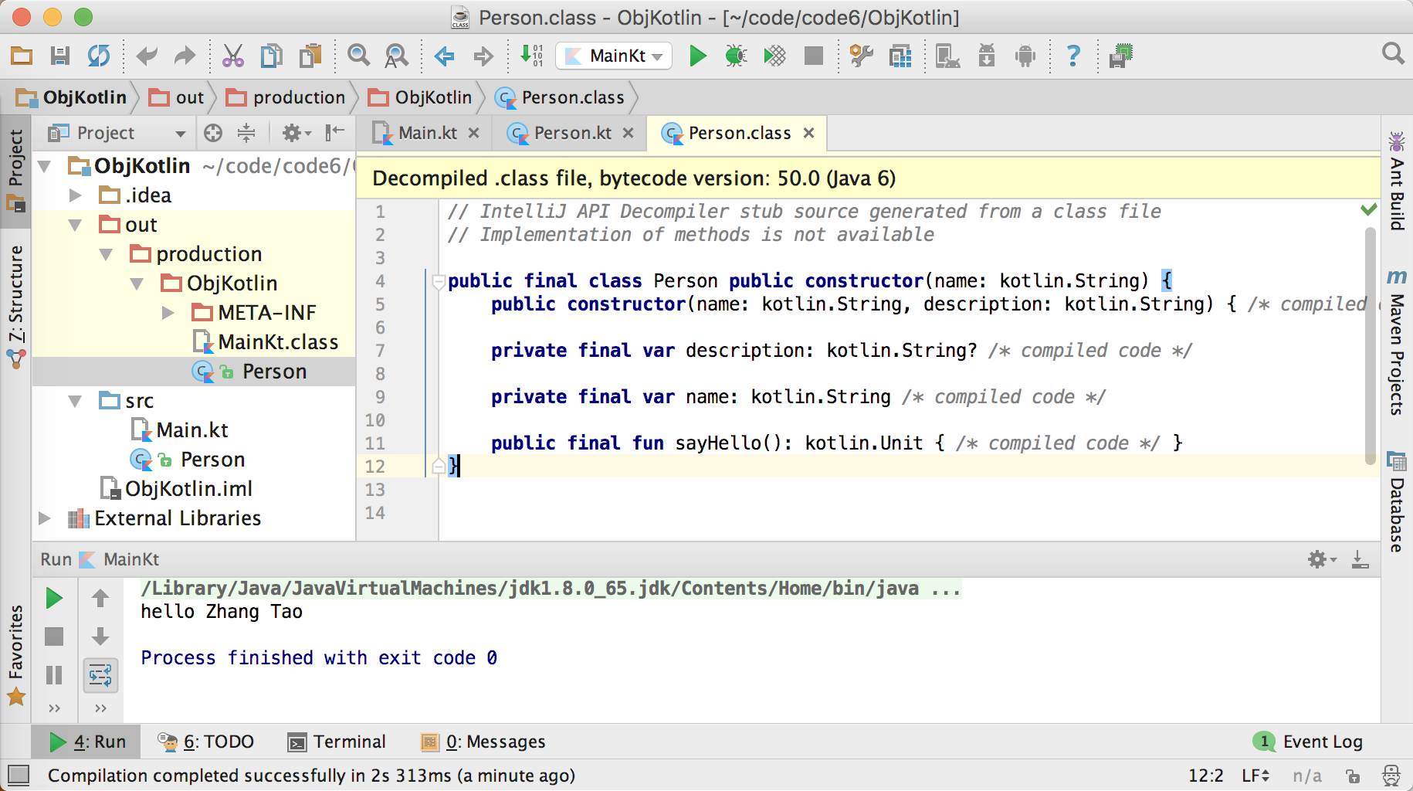The image size is (1413, 791).
Task: Open Project Structure icon
Action: pyautogui.click(x=900, y=56)
